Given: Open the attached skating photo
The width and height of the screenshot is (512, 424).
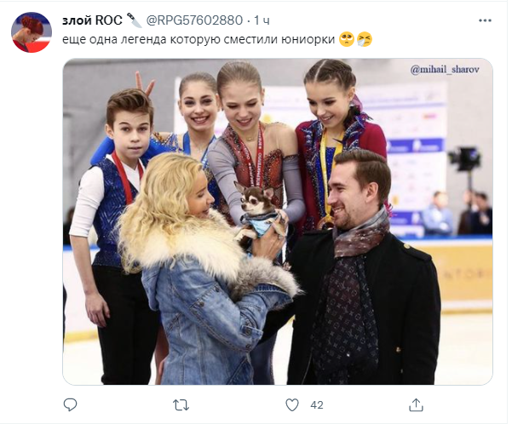Looking at the screenshot, I should point(278,221).
